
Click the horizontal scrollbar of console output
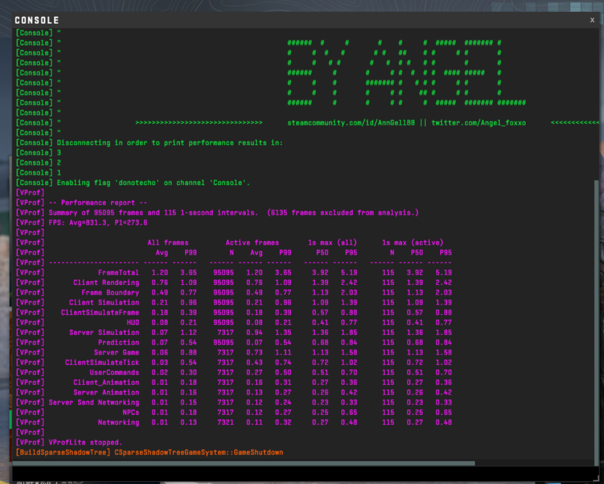[x=244, y=463]
